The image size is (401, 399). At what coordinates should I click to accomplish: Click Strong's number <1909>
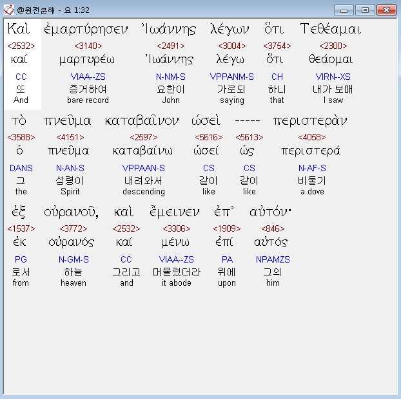227,228
